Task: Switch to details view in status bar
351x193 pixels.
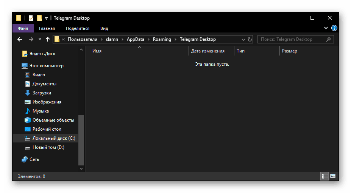Action: pyautogui.click(x=324, y=176)
